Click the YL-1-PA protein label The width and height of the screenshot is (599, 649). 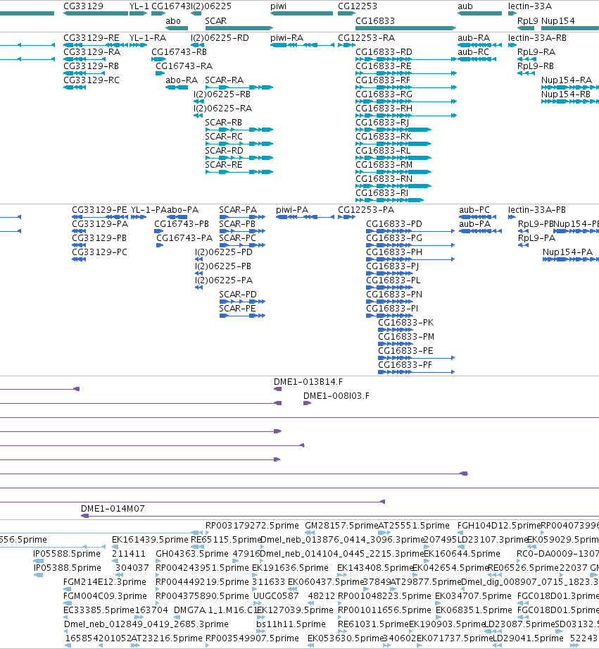(149, 210)
